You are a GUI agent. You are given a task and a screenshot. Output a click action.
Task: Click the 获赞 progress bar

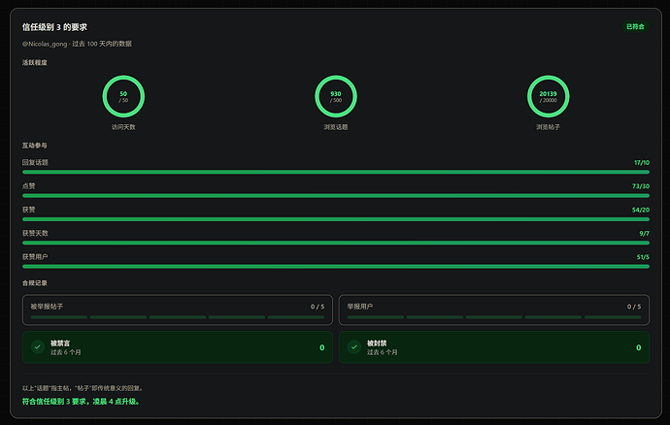(x=336, y=219)
